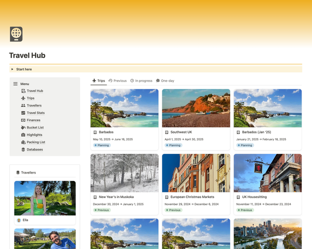The height and width of the screenshot is (249, 312).
Task: Click the Travel Stats chart icon
Action: (23, 113)
